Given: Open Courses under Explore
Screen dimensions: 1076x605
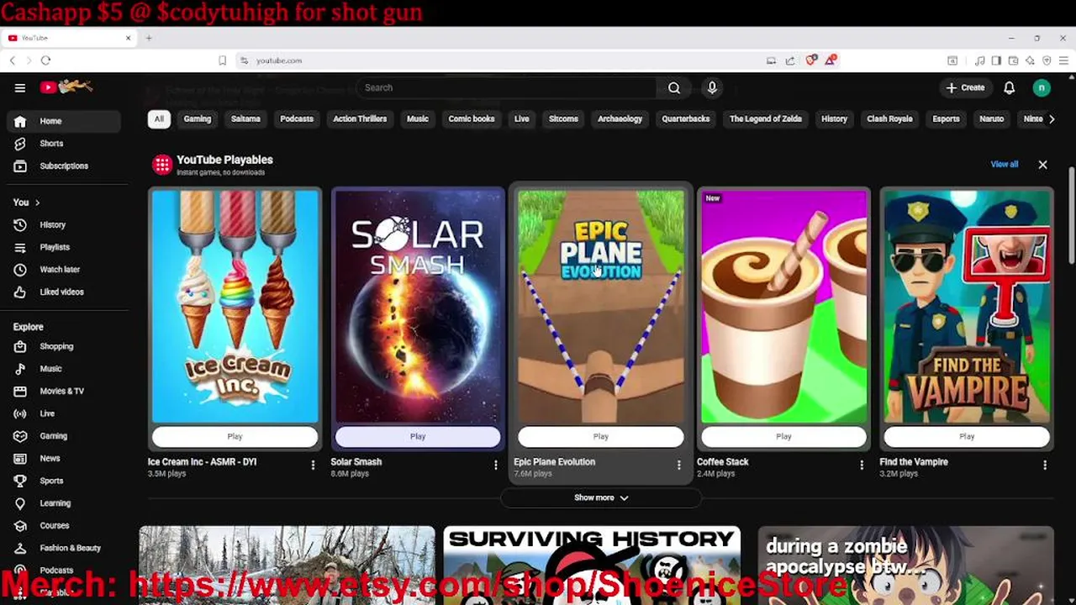Looking at the screenshot, I should point(64,525).
